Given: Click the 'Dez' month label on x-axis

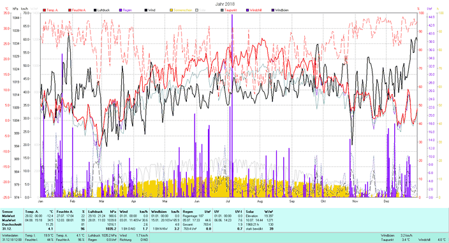Looking at the screenshot, I should pyautogui.click(x=386, y=201).
